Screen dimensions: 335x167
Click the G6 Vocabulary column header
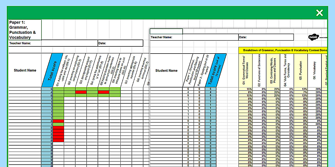click(x=314, y=70)
